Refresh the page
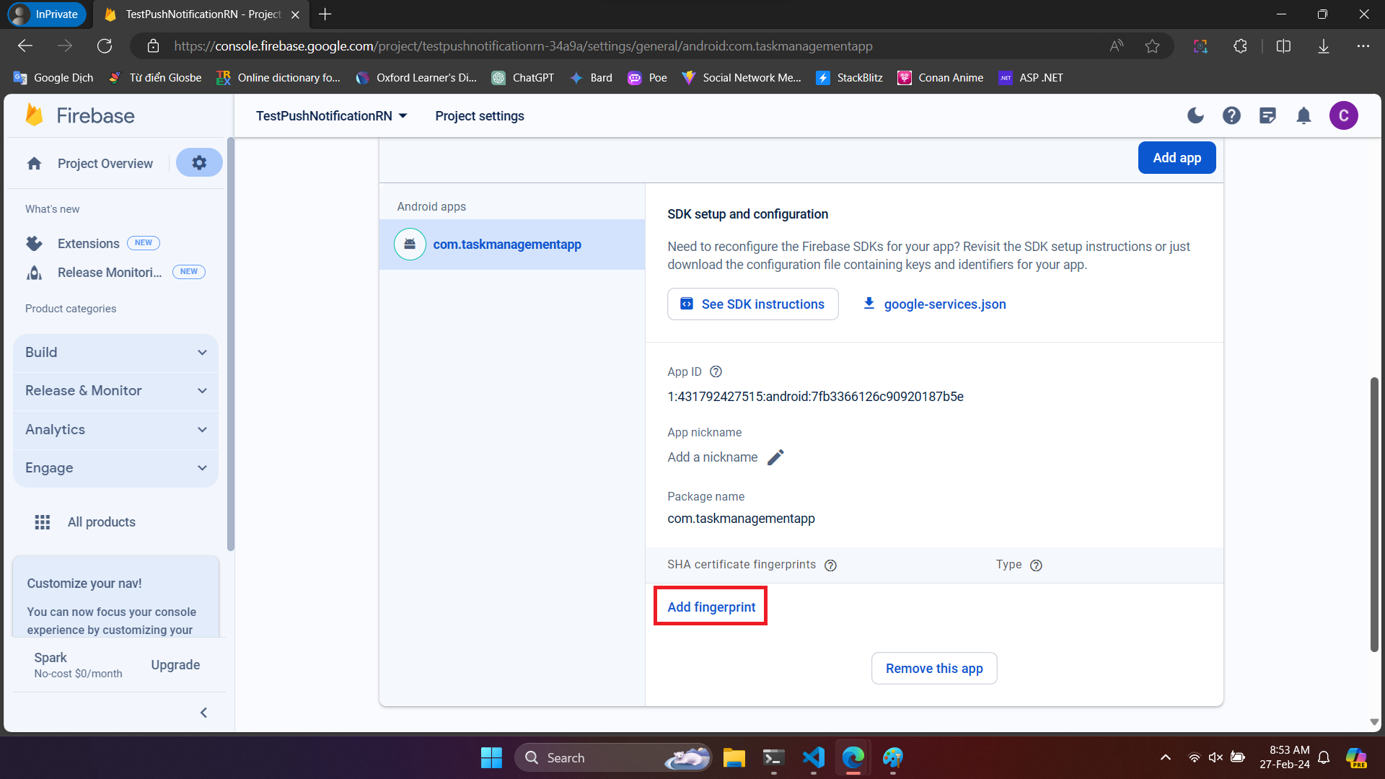This screenshot has height=779, width=1385. 105,46
